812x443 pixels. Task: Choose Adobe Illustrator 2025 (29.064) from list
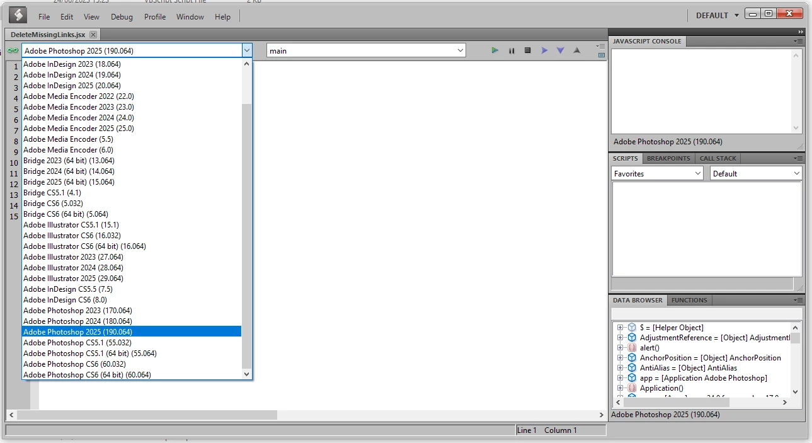pyautogui.click(x=132, y=279)
